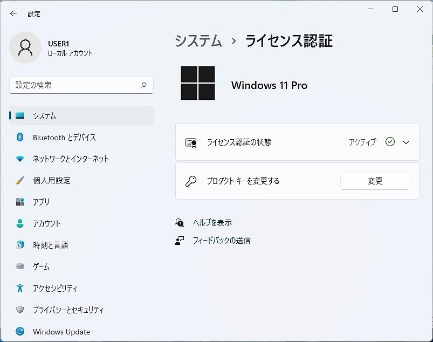
Task: Click the アプリ icon in the sidebar
Action: pyautogui.click(x=19, y=202)
